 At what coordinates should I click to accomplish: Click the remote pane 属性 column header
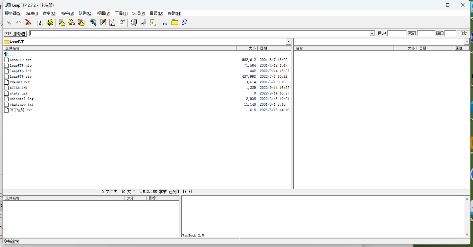pyautogui.click(x=461, y=48)
